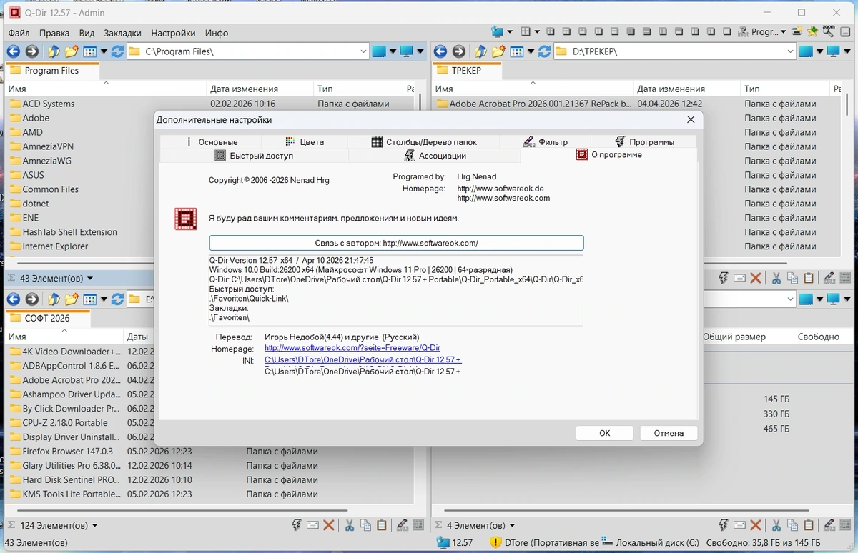Click the version info text box

coord(396,290)
